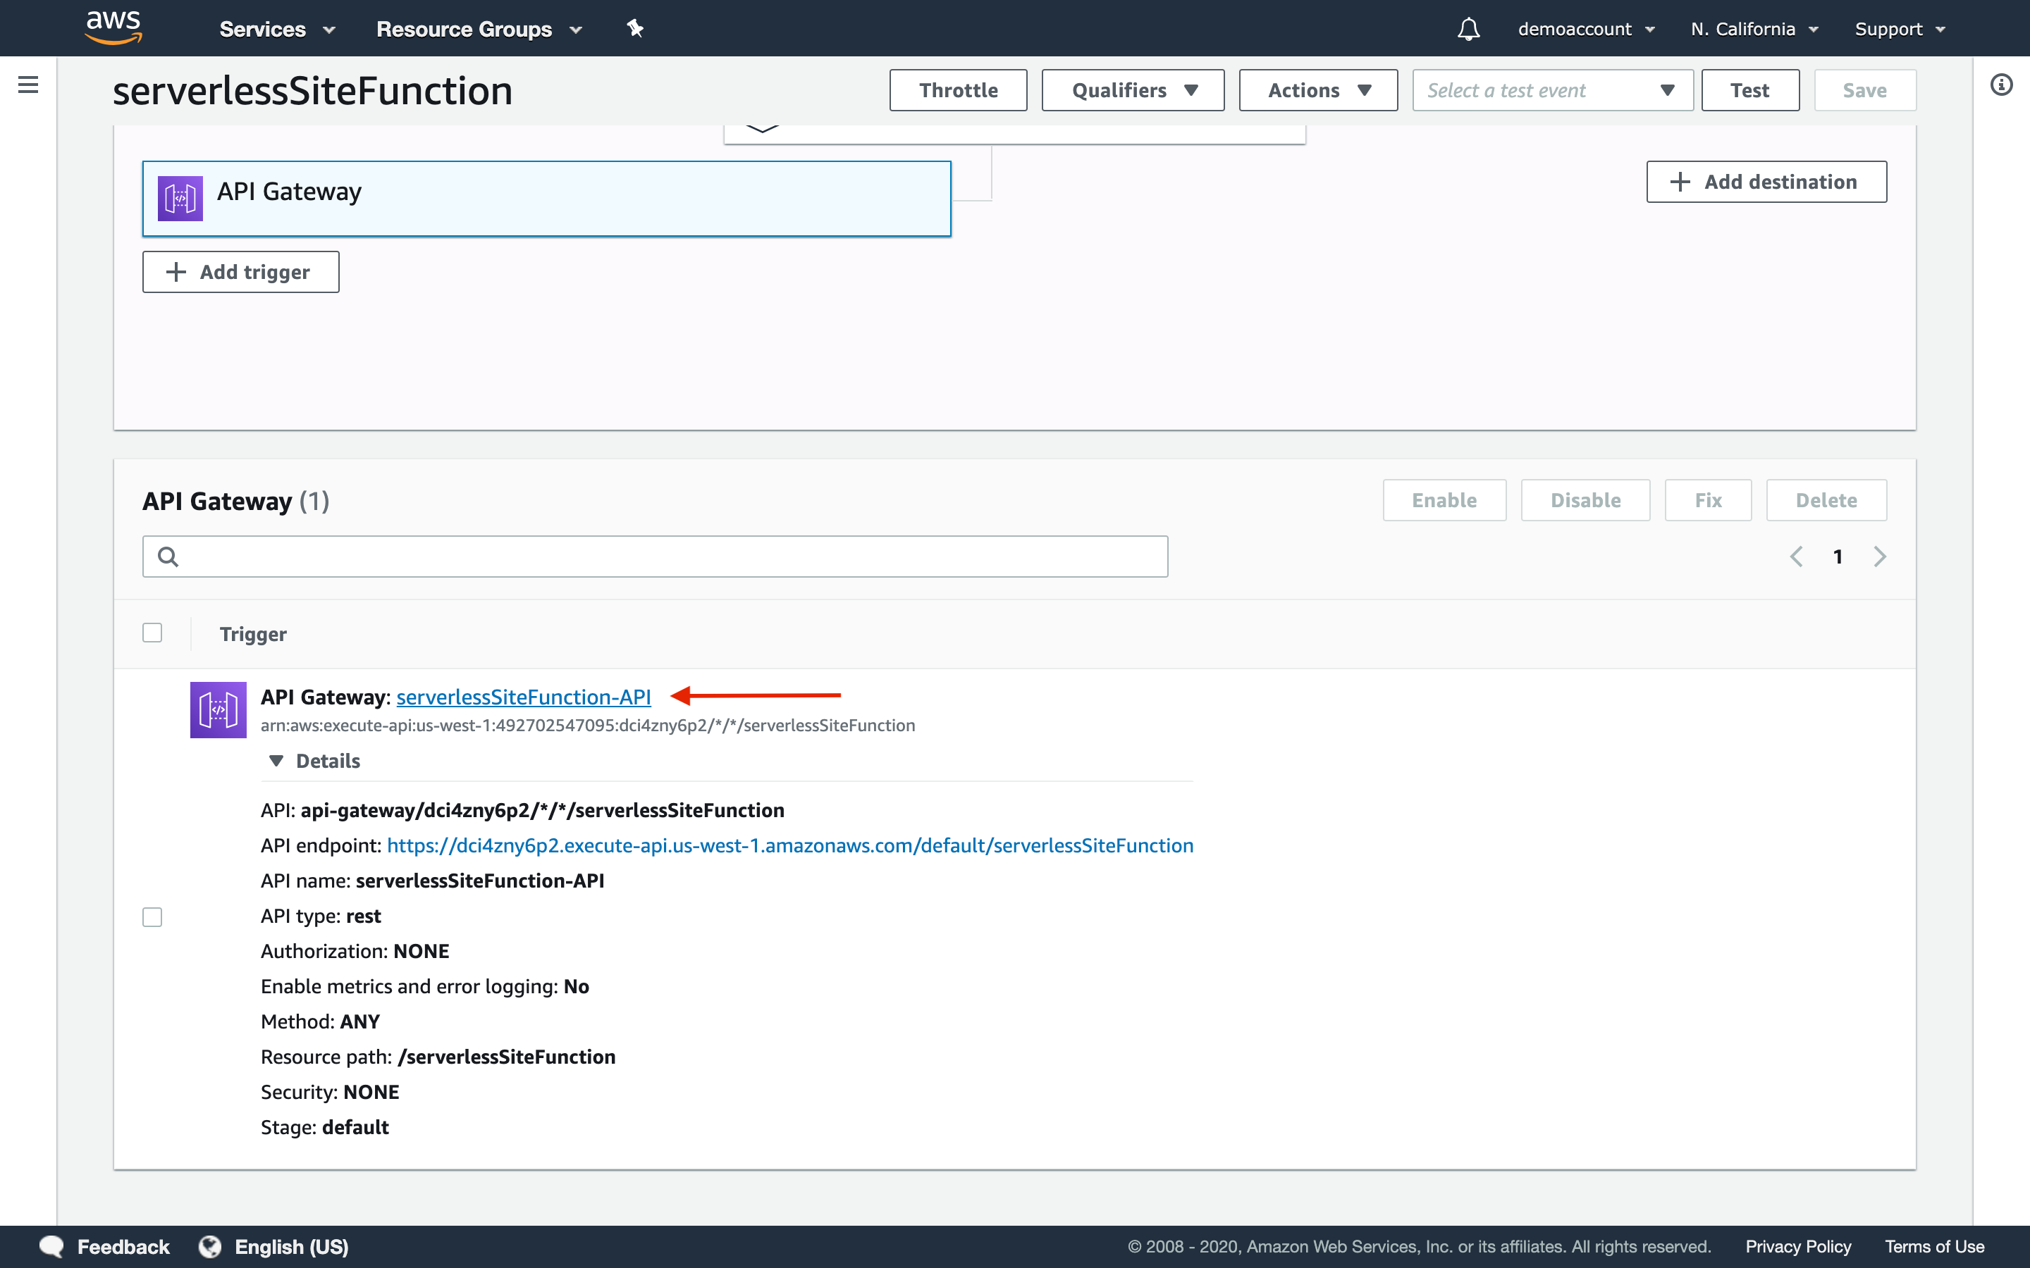Open the pin shortcuts icon in navbar
Viewport: 2030px width, 1268px height.
coord(635,28)
